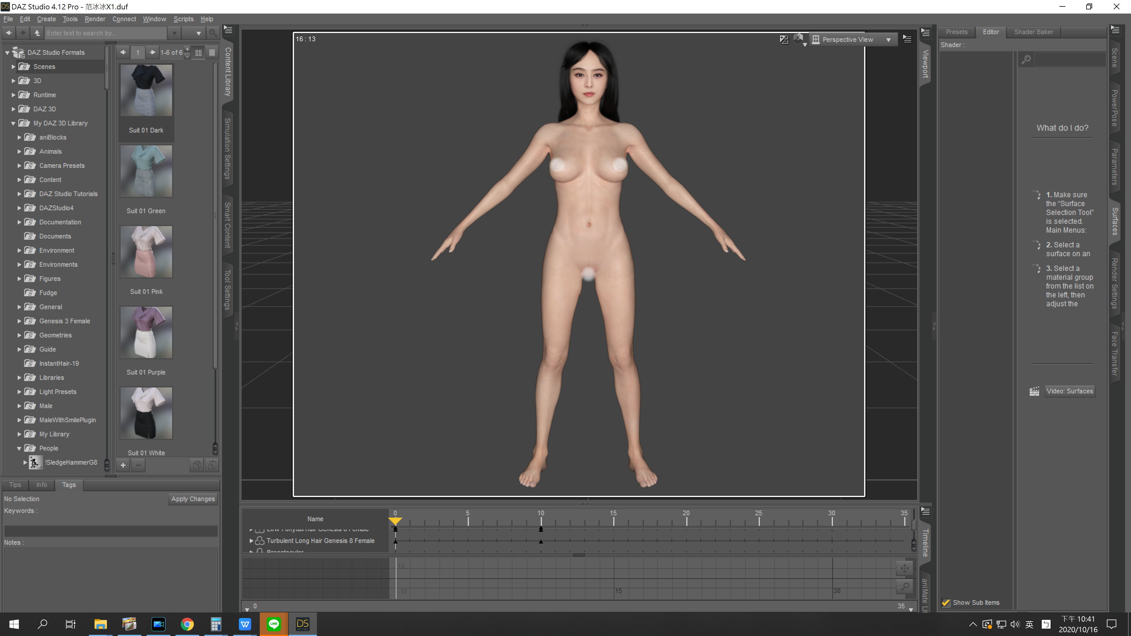
Task: Click the timeline playhead marker at frame 0
Action: pyautogui.click(x=395, y=521)
